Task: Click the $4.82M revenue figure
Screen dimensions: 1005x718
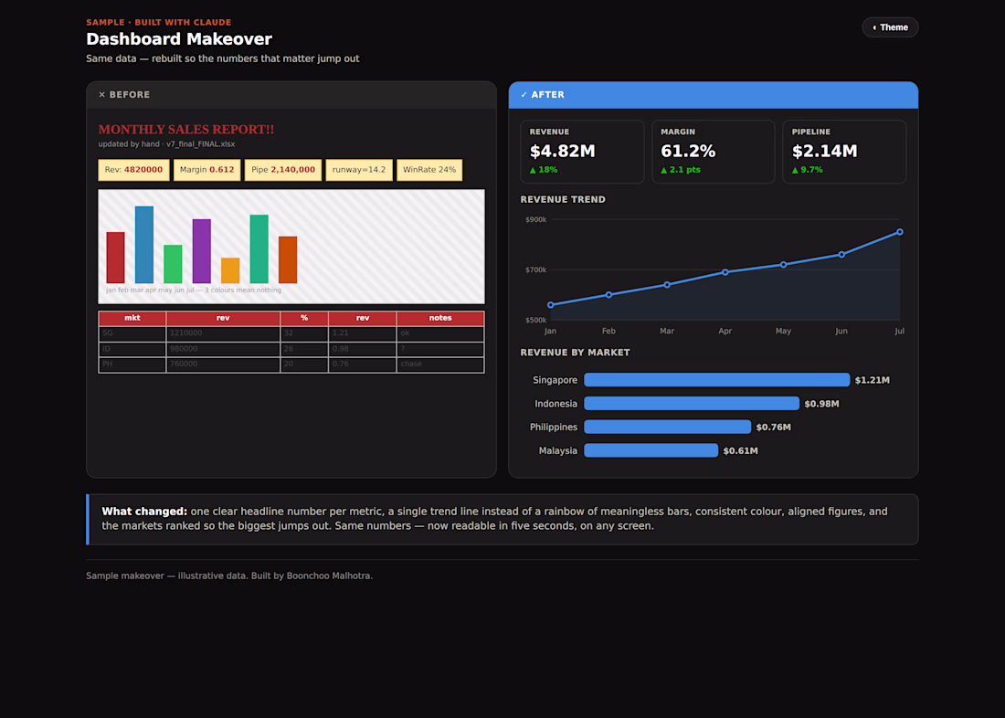Action: 562,152
